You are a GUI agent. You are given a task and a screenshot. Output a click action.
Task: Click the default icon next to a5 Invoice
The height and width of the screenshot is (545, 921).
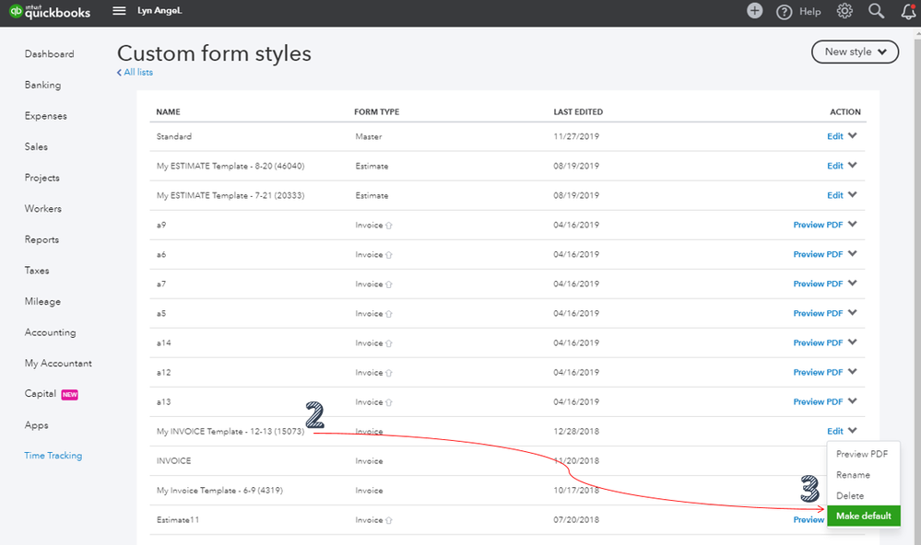coord(389,314)
